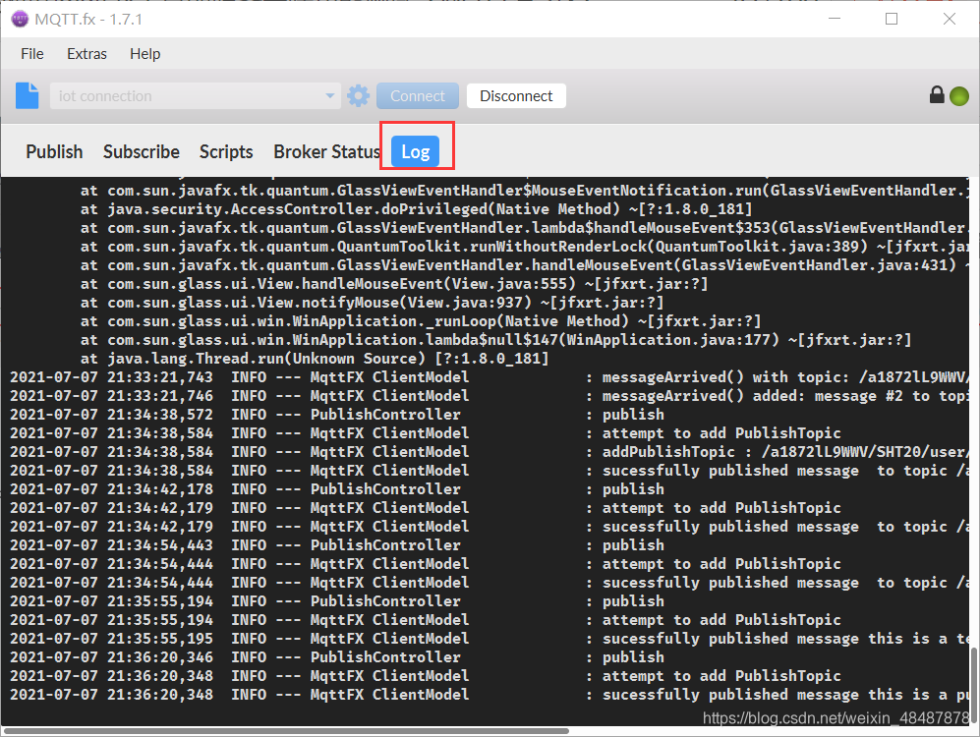980x737 pixels.
Task: Click stack trace line 'AccessController.doPrivileged'
Action: tap(416, 209)
